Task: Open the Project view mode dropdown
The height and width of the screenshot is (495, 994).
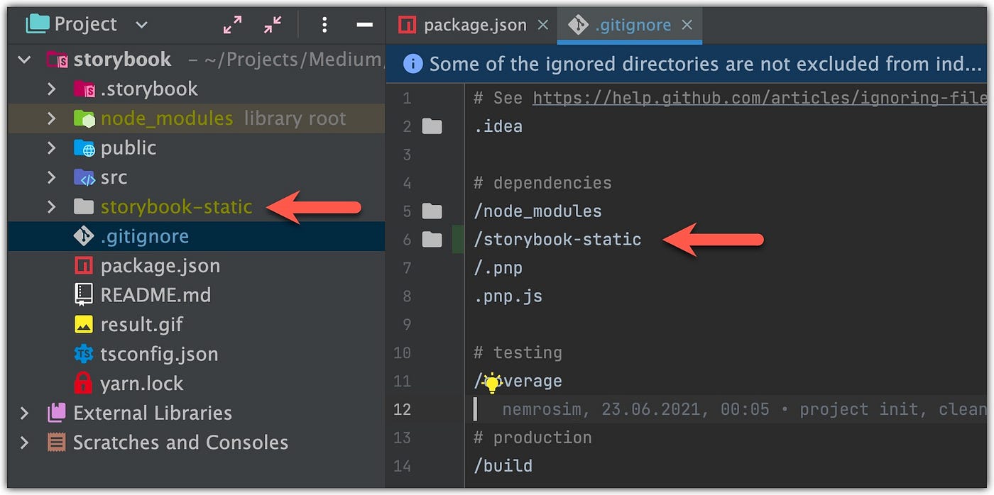Action: [x=141, y=24]
